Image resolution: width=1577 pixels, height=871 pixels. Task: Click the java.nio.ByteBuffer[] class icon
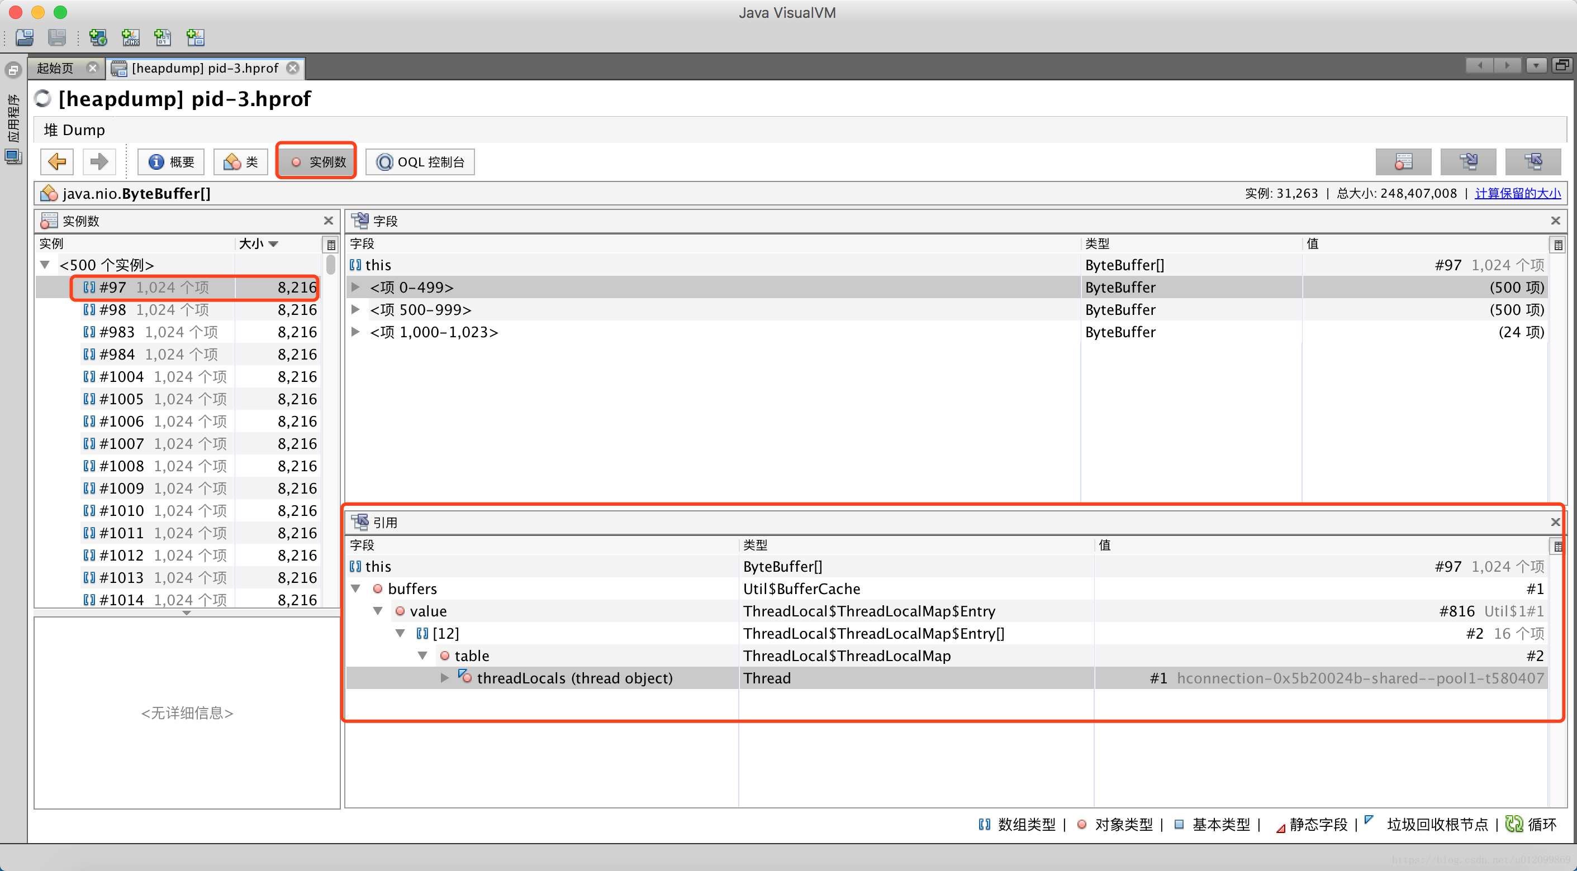tap(49, 193)
